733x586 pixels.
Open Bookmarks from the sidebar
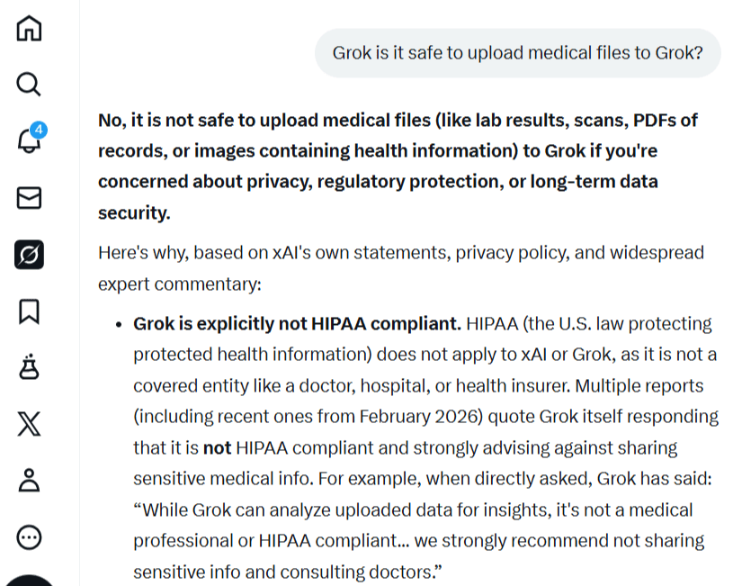(x=29, y=311)
